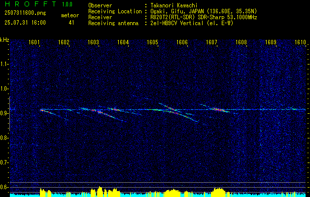Click time marker 1604
310x197 pixels.
[123, 42]
